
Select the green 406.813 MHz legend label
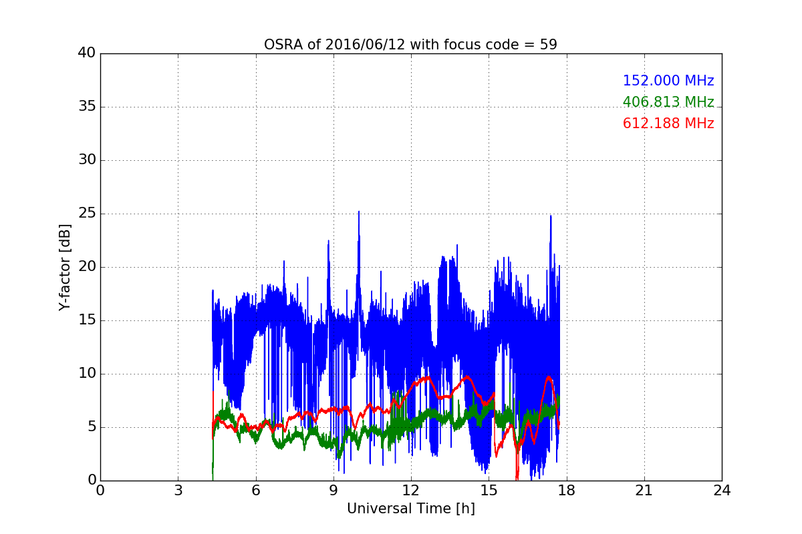coord(668,102)
